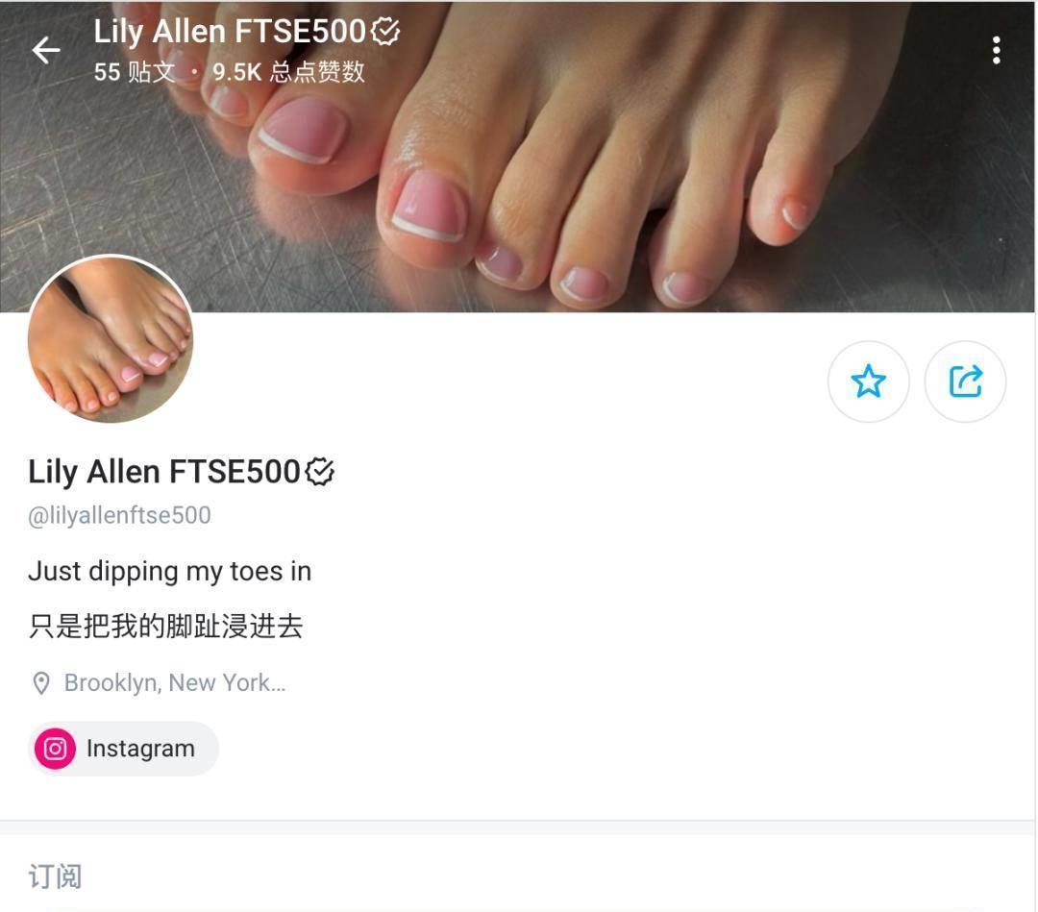Open the circular profile avatar photo

tap(111, 339)
